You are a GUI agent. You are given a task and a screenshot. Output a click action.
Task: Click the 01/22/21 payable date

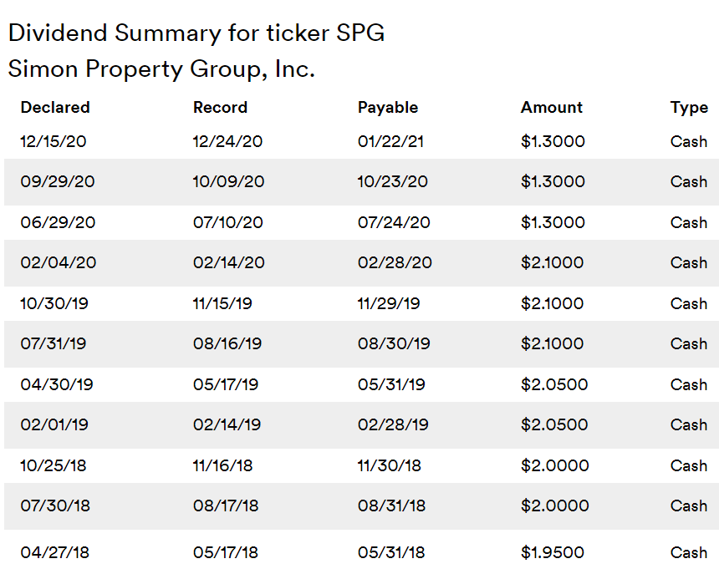pyautogui.click(x=390, y=142)
